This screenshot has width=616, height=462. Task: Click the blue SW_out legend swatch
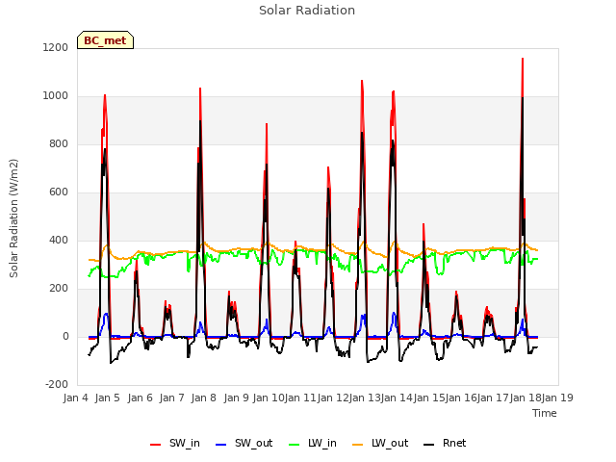[x=221, y=445]
